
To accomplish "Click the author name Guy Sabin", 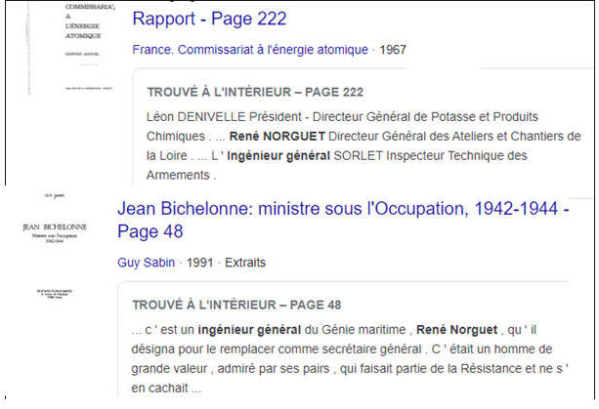I will coord(146,263).
